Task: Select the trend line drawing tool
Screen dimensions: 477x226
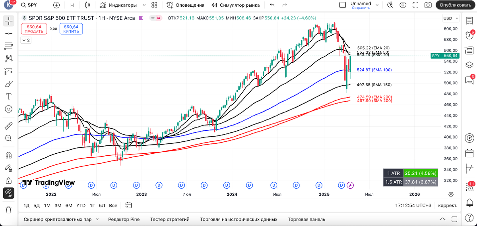Action: pos(9,34)
